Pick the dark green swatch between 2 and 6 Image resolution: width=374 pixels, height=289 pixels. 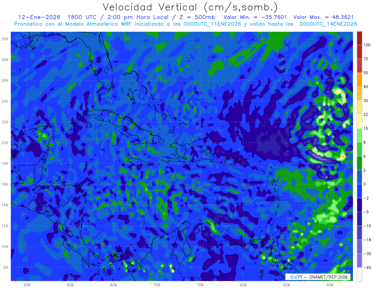click(359, 163)
